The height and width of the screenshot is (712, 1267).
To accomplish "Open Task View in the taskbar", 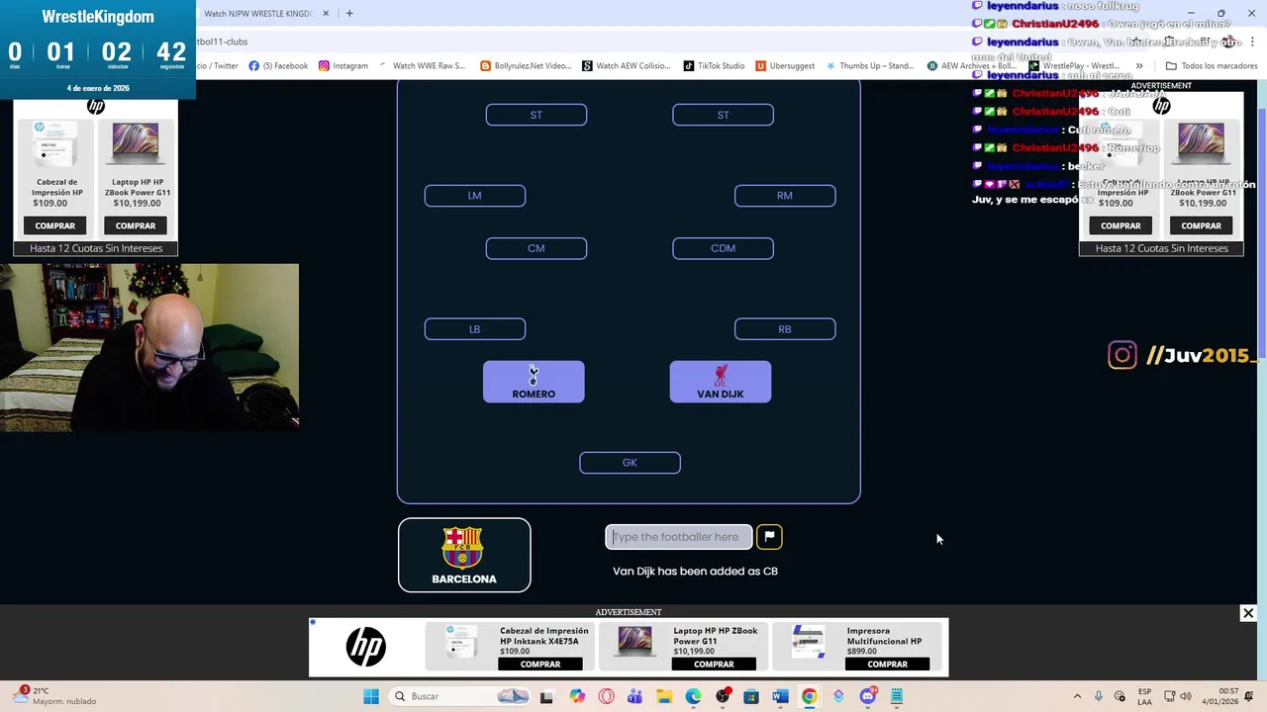I will [546, 696].
